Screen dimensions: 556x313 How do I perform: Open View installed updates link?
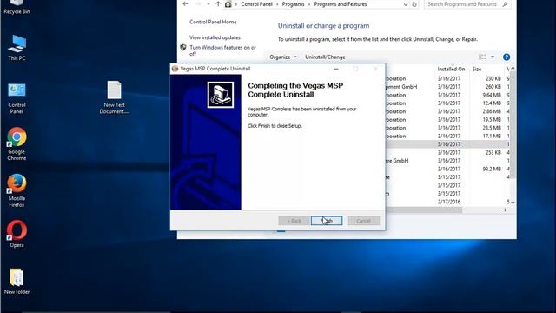pos(215,37)
